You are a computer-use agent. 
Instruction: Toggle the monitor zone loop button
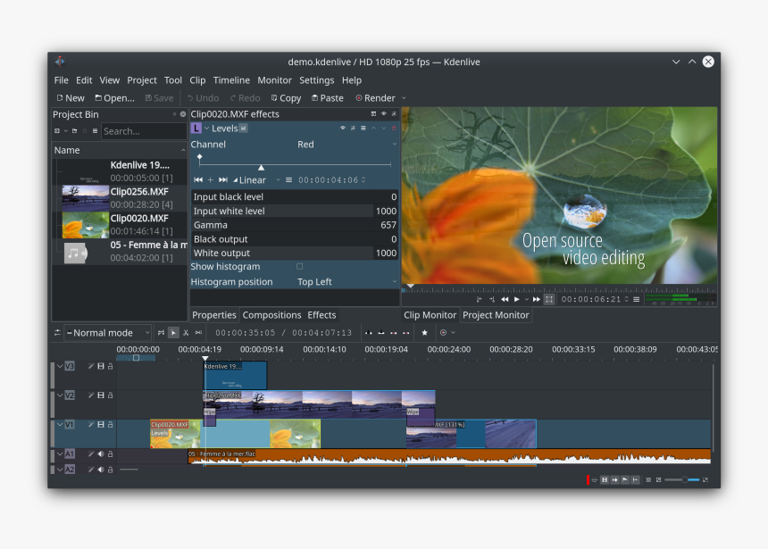[x=549, y=299]
